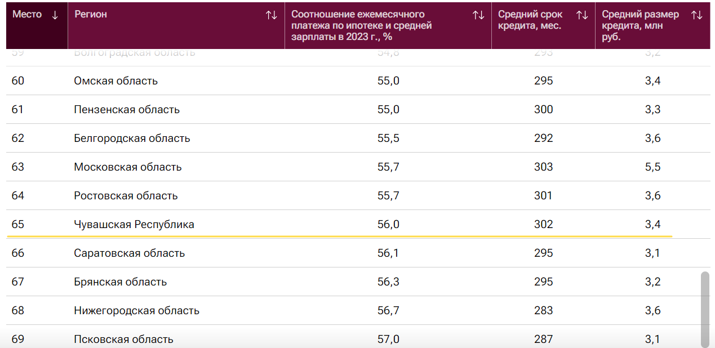
Task: Click sort arrows for Средний срок кредита
Action: pos(582,15)
